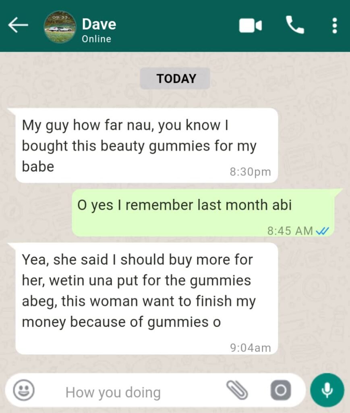350x413 pixels.
Task: Select the 'Yea, she said' message bubble
Action: click(x=147, y=299)
